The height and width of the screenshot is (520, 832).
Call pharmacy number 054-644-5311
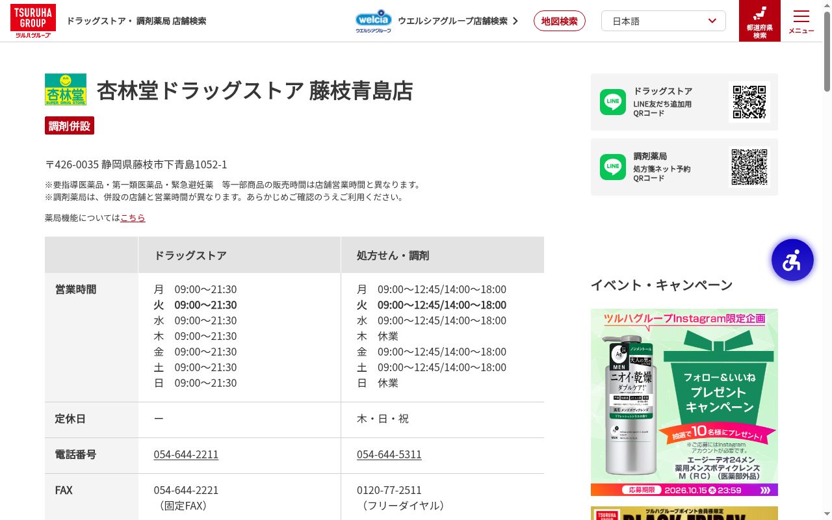coord(389,454)
